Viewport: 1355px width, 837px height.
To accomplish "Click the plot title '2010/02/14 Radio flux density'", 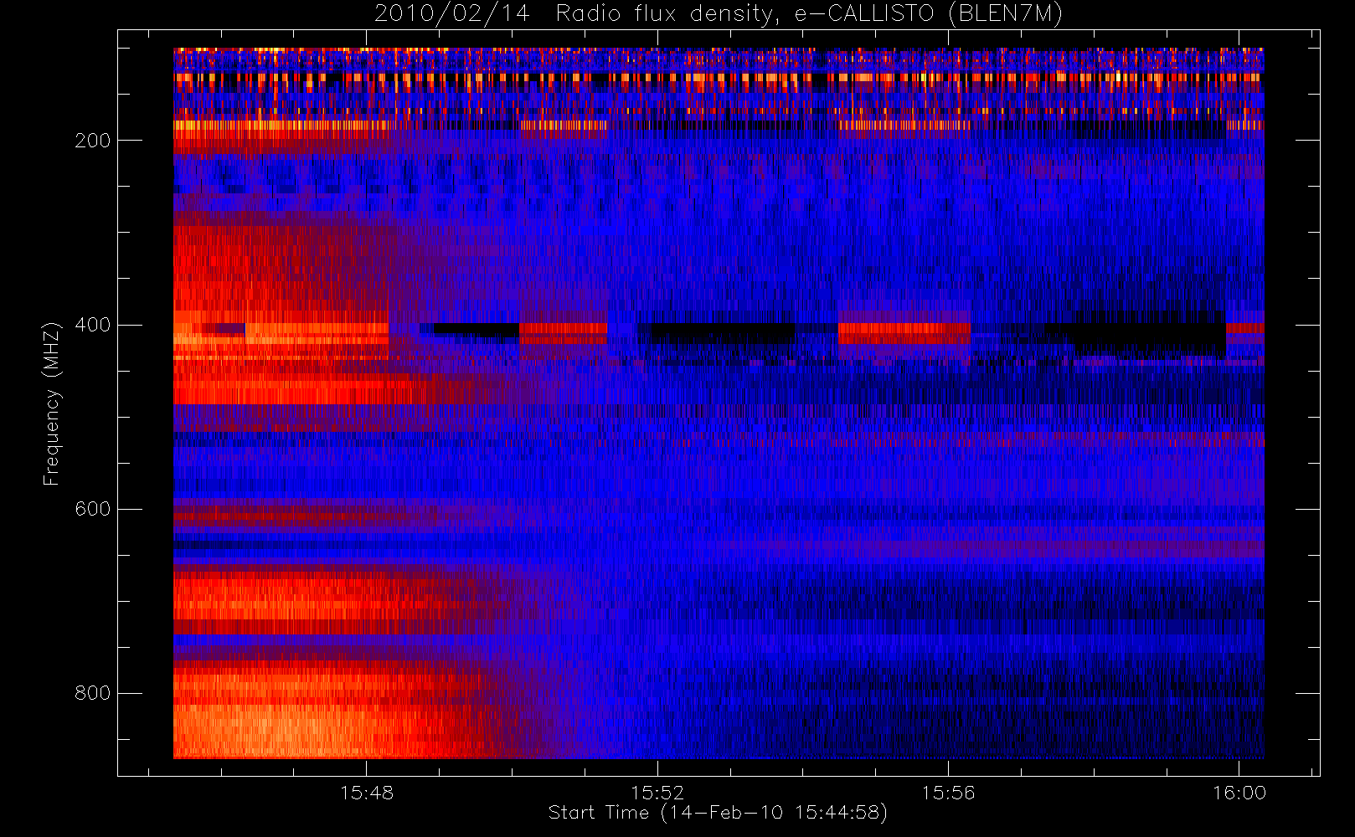I will tap(719, 13).
